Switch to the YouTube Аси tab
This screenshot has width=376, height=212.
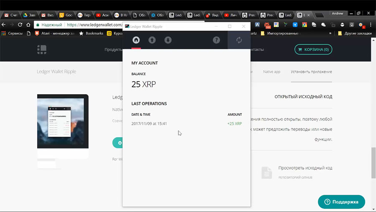click(103, 15)
